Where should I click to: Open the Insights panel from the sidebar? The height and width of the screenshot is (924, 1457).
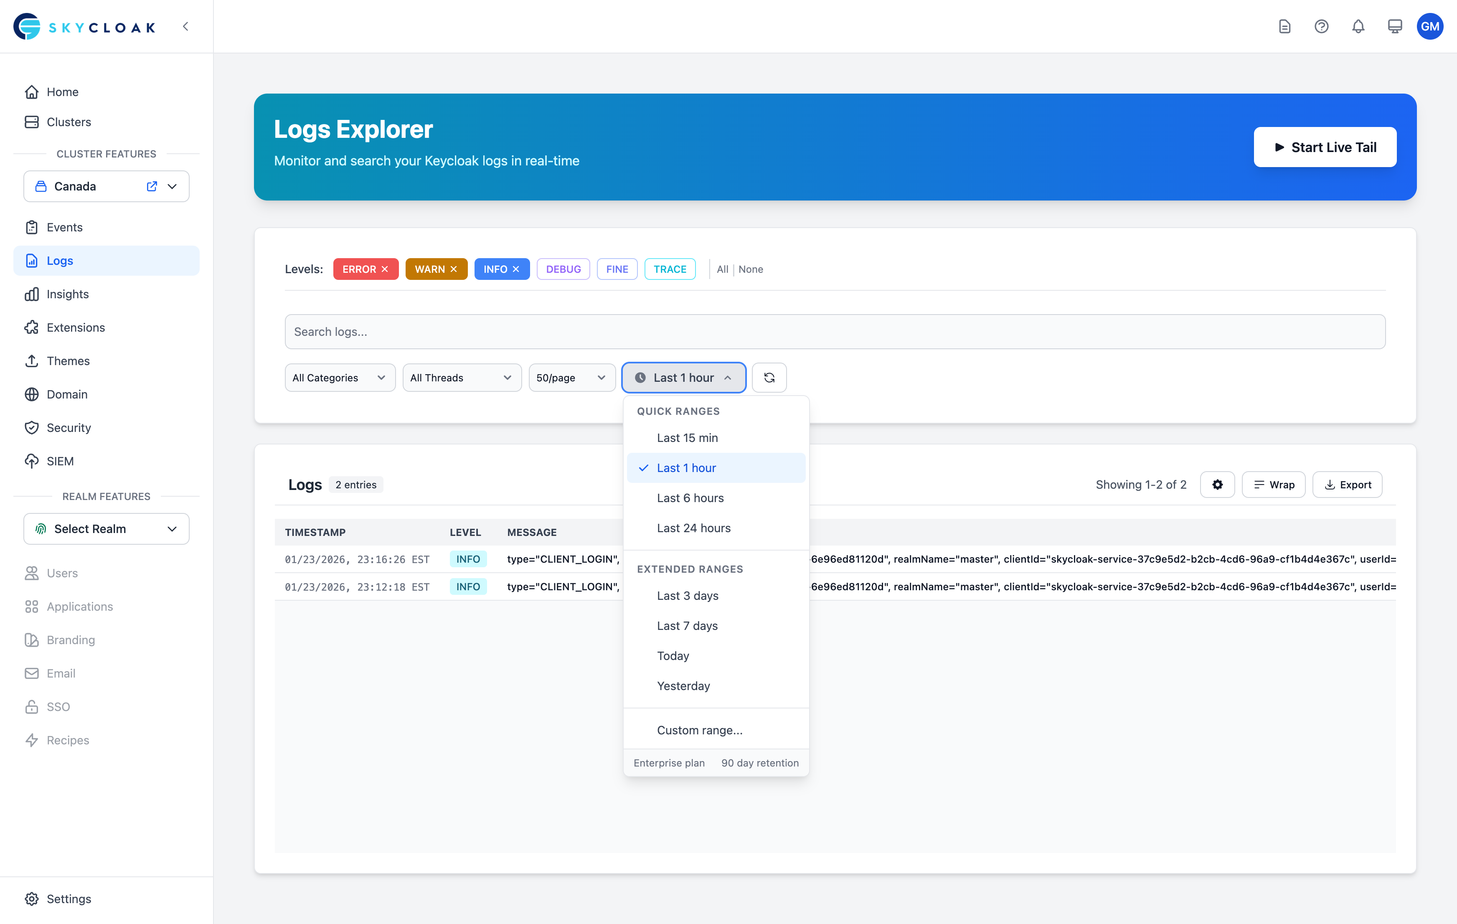click(66, 294)
